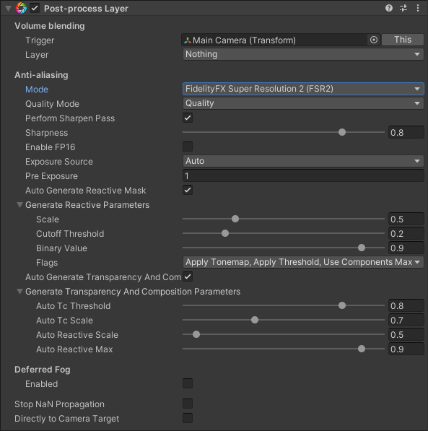Click the Sharpness value field
The image size is (428, 431).
click(406, 133)
